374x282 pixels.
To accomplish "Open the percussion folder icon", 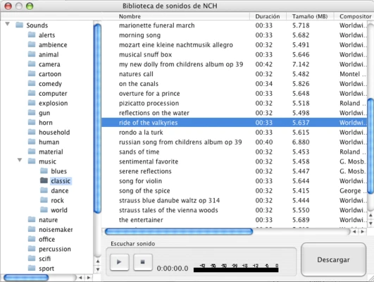I will tap(32, 249).
